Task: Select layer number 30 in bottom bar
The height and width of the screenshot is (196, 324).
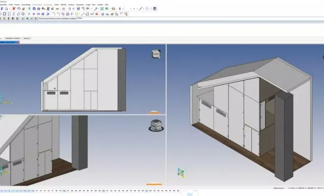Action: pos(104,191)
